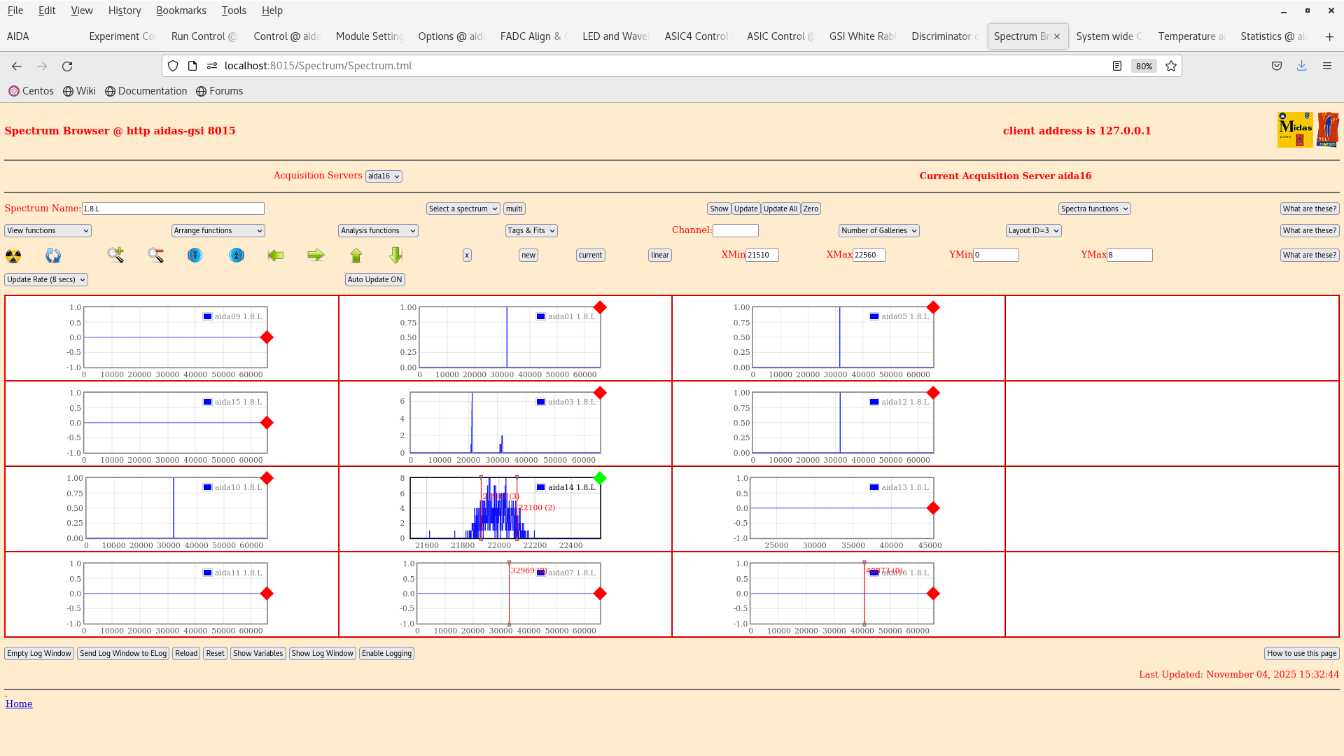The height and width of the screenshot is (756, 1344).
Task: Click the green right arrow icon
Action: (x=316, y=255)
